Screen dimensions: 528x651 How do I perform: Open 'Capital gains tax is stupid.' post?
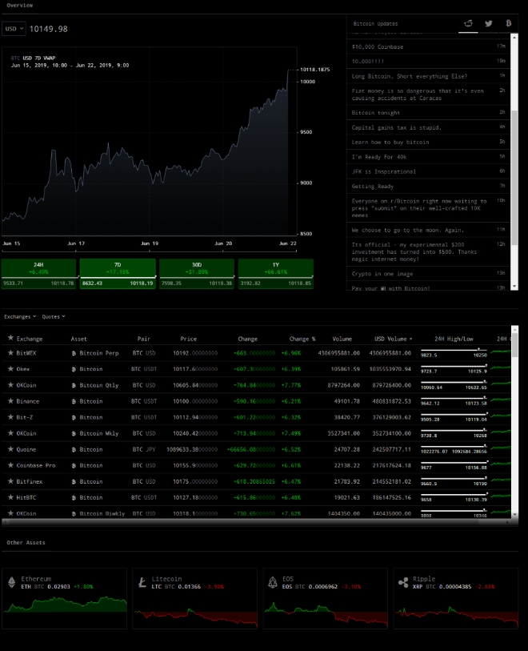428,127
